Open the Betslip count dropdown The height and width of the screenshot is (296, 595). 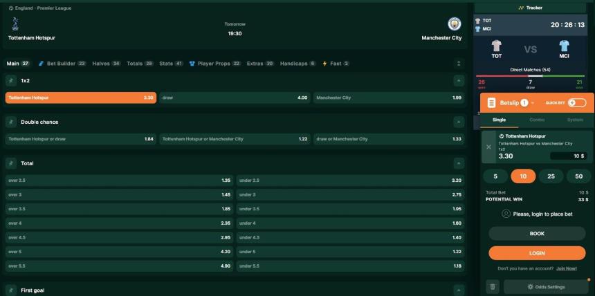point(533,103)
